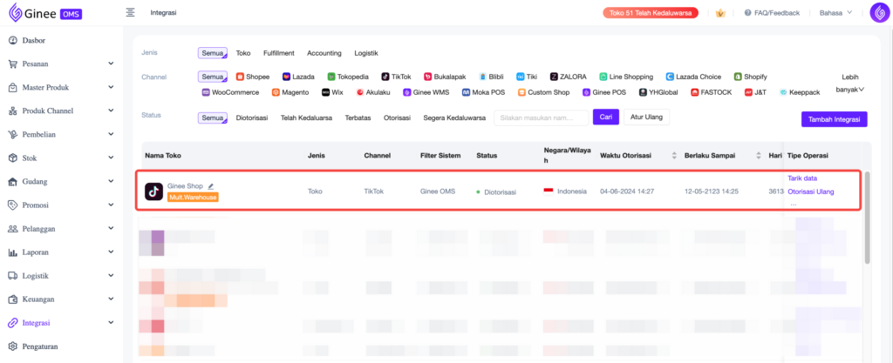Click the Integrasi link icon in the sidebar

pyautogui.click(x=13, y=323)
